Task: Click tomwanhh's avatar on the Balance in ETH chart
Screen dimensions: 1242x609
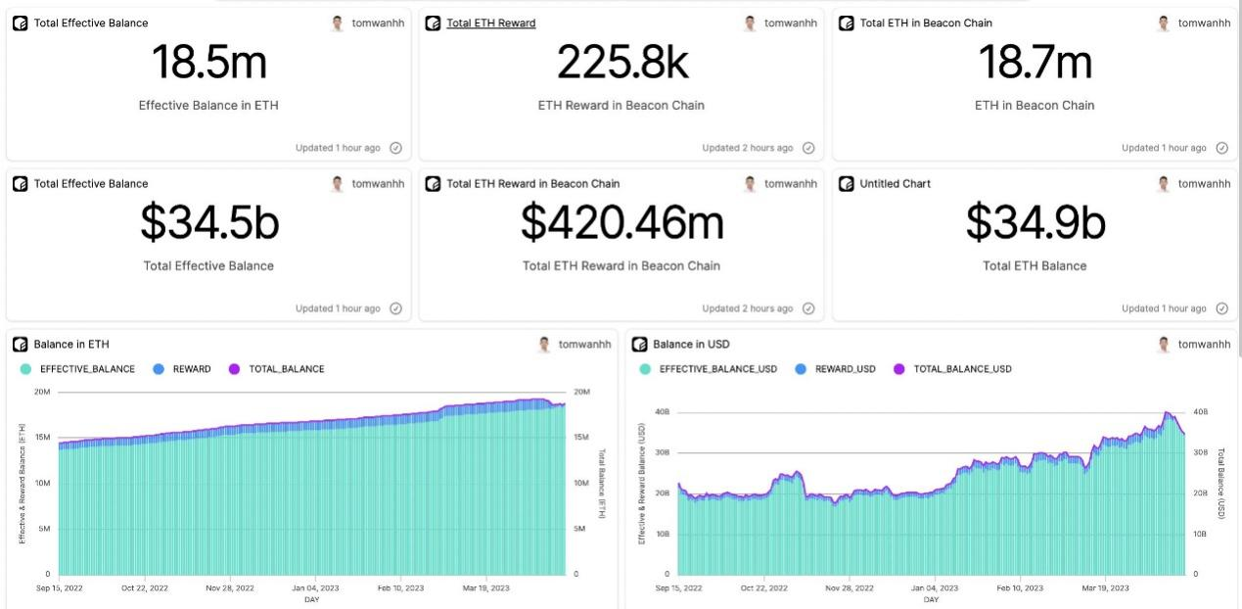Action: pyautogui.click(x=544, y=344)
